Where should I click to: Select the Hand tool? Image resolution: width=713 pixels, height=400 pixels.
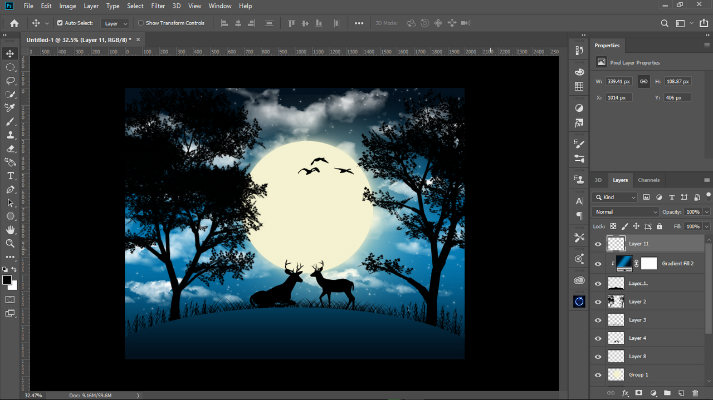click(x=10, y=230)
